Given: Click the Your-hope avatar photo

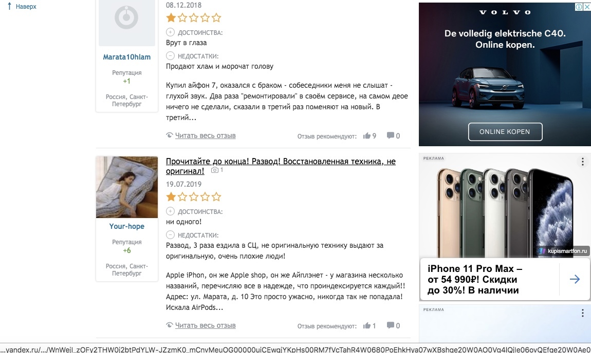Looking at the screenshot, I should click(126, 187).
